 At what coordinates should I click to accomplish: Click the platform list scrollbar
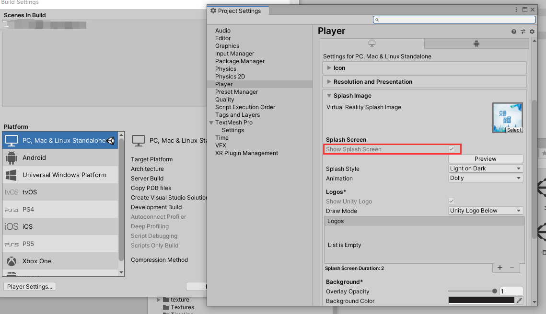click(x=121, y=200)
